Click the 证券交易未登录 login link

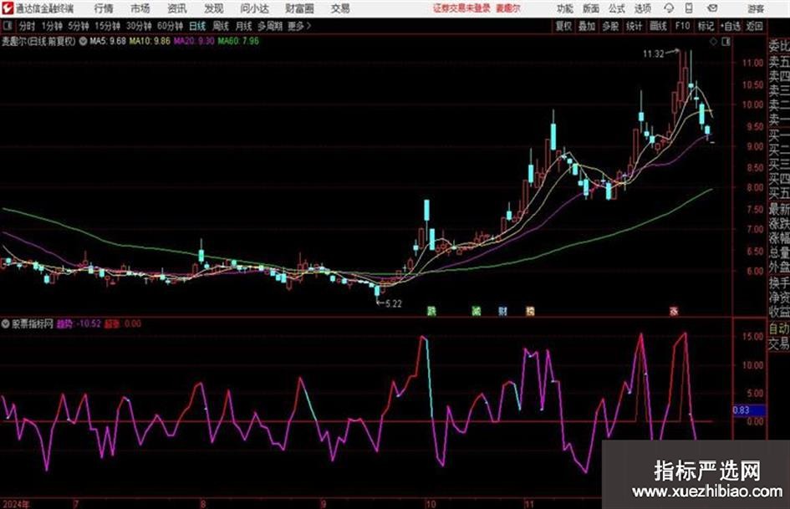461,8
